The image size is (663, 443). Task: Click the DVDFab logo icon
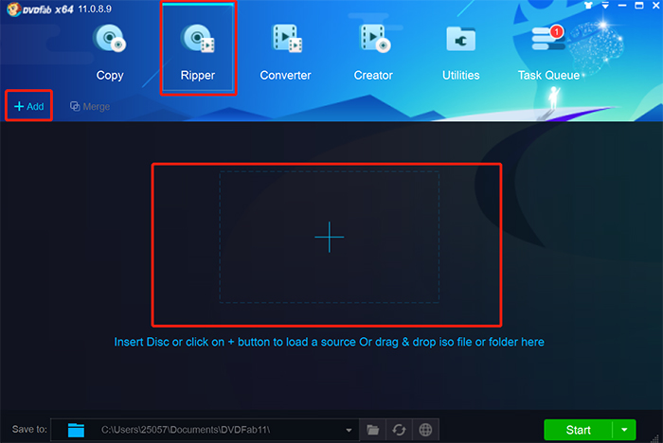click(14, 9)
